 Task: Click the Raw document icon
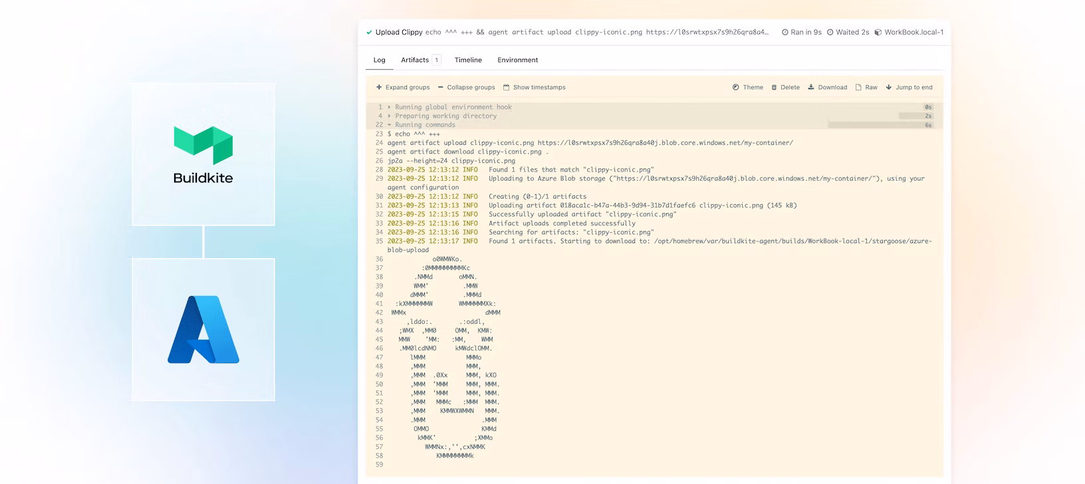(x=858, y=87)
